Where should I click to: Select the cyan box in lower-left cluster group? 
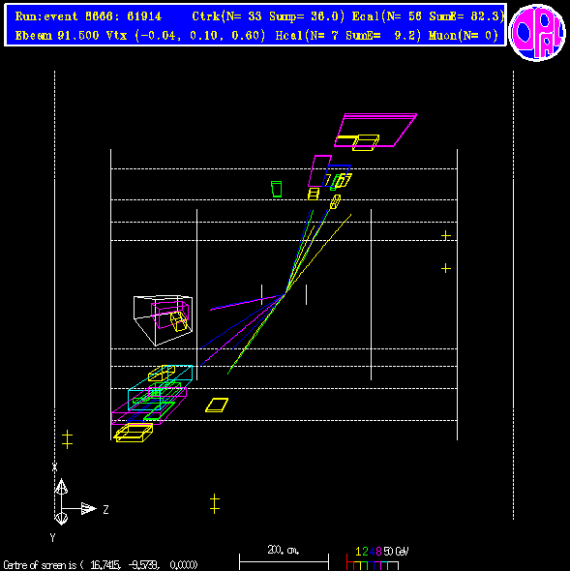(161, 387)
